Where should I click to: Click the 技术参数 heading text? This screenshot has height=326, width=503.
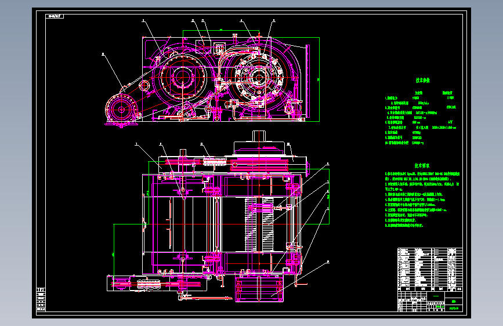click(x=423, y=80)
